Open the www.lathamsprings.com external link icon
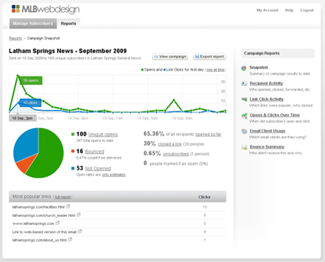325x262 pixels. 57,223
